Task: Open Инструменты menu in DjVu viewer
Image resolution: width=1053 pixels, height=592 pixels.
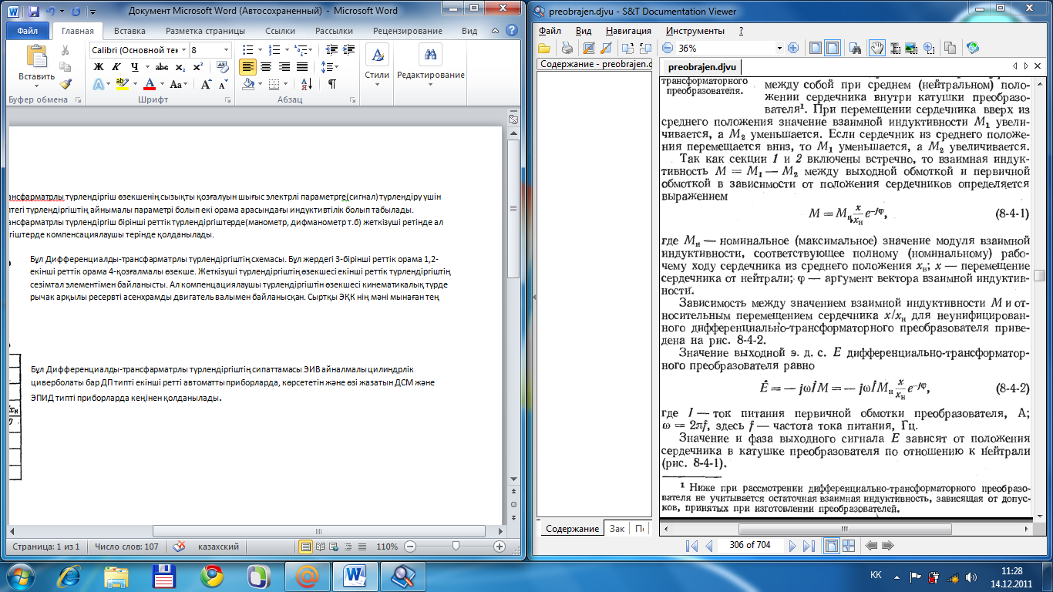Action: pos(695,32)
